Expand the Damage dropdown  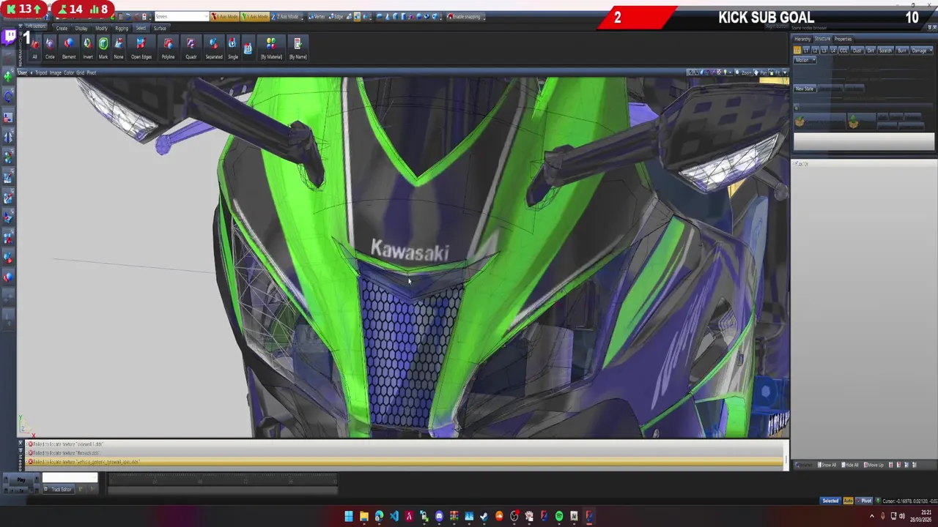point(920,51)
